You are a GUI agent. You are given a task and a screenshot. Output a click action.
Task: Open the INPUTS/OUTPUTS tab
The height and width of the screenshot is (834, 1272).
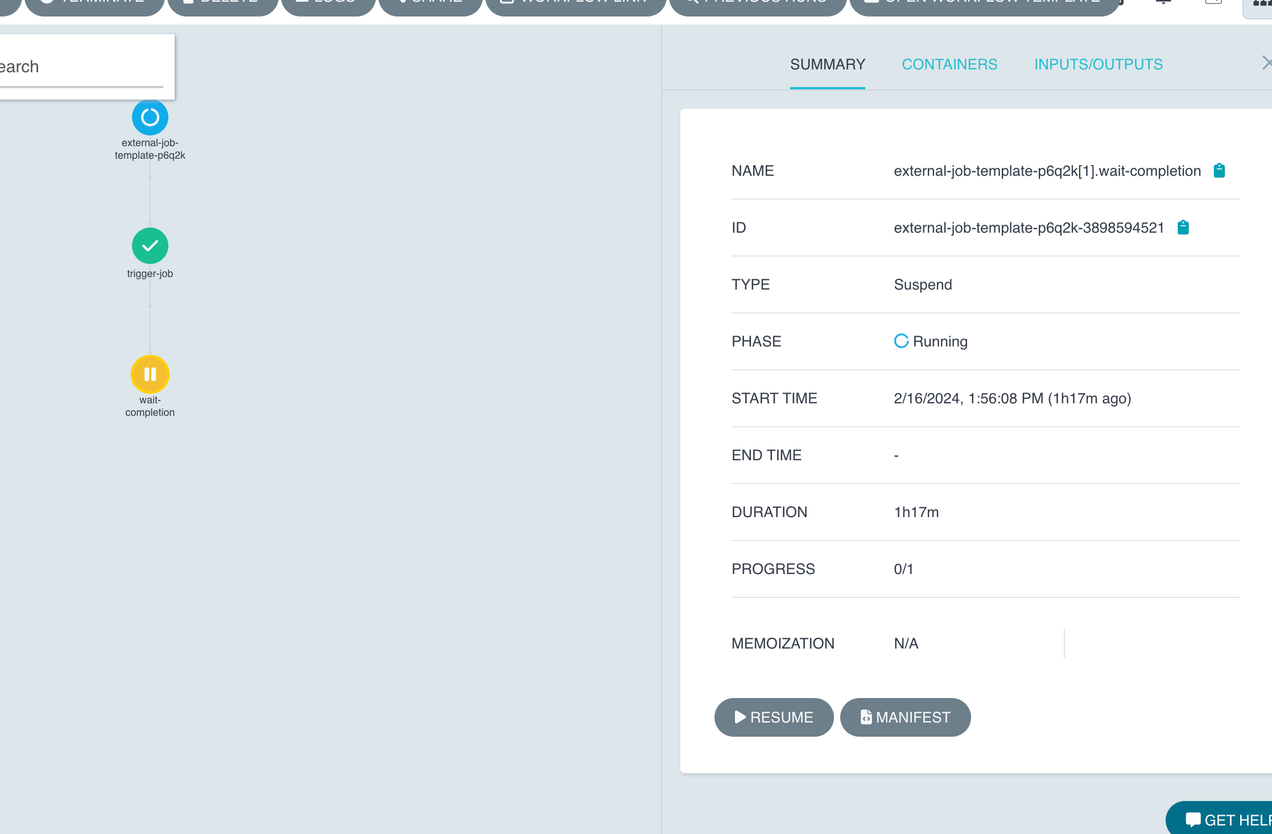[1098, 64]
